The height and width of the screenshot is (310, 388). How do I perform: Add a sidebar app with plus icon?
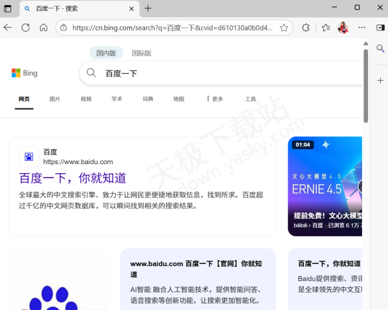(381, 80)
